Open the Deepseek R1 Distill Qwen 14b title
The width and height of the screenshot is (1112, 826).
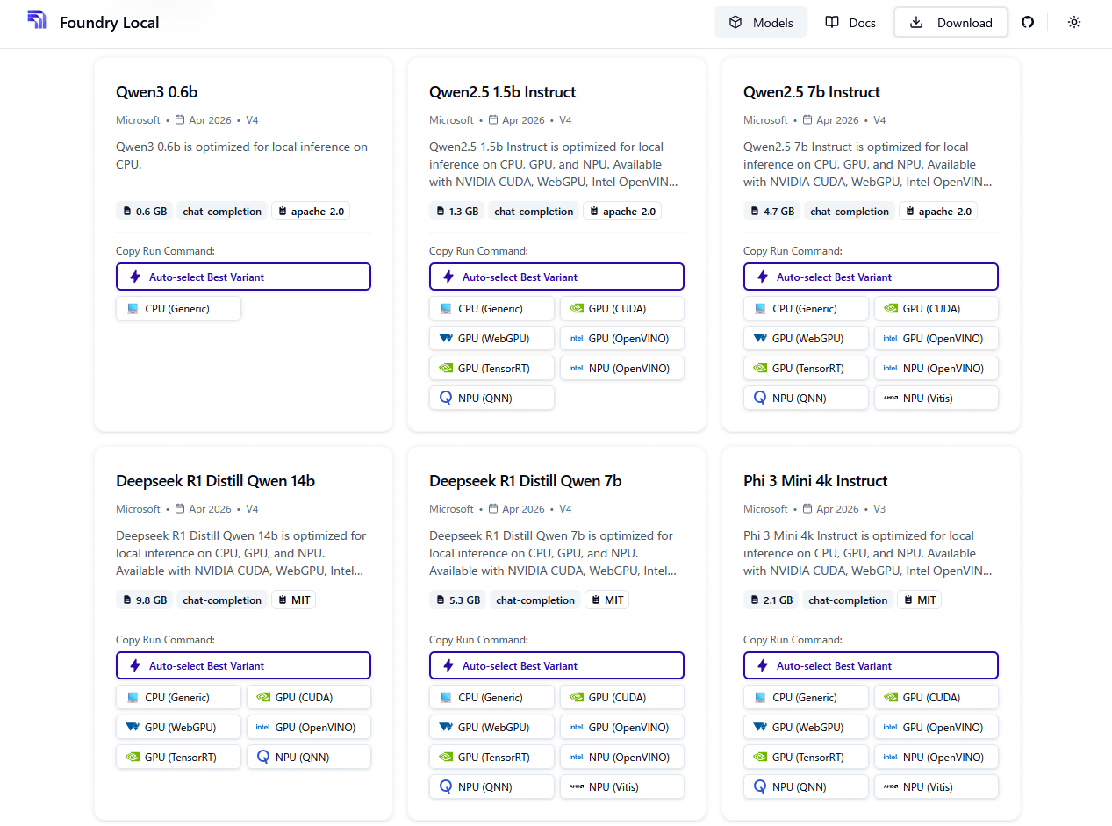pyautogui.click(x=215, y=481)
